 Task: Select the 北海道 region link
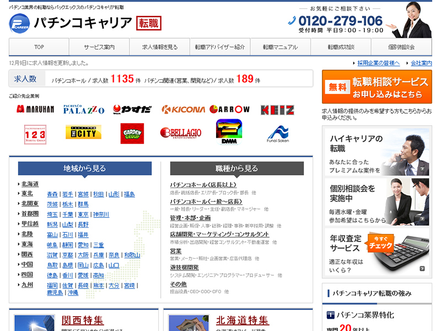click(x=30, y=184)
